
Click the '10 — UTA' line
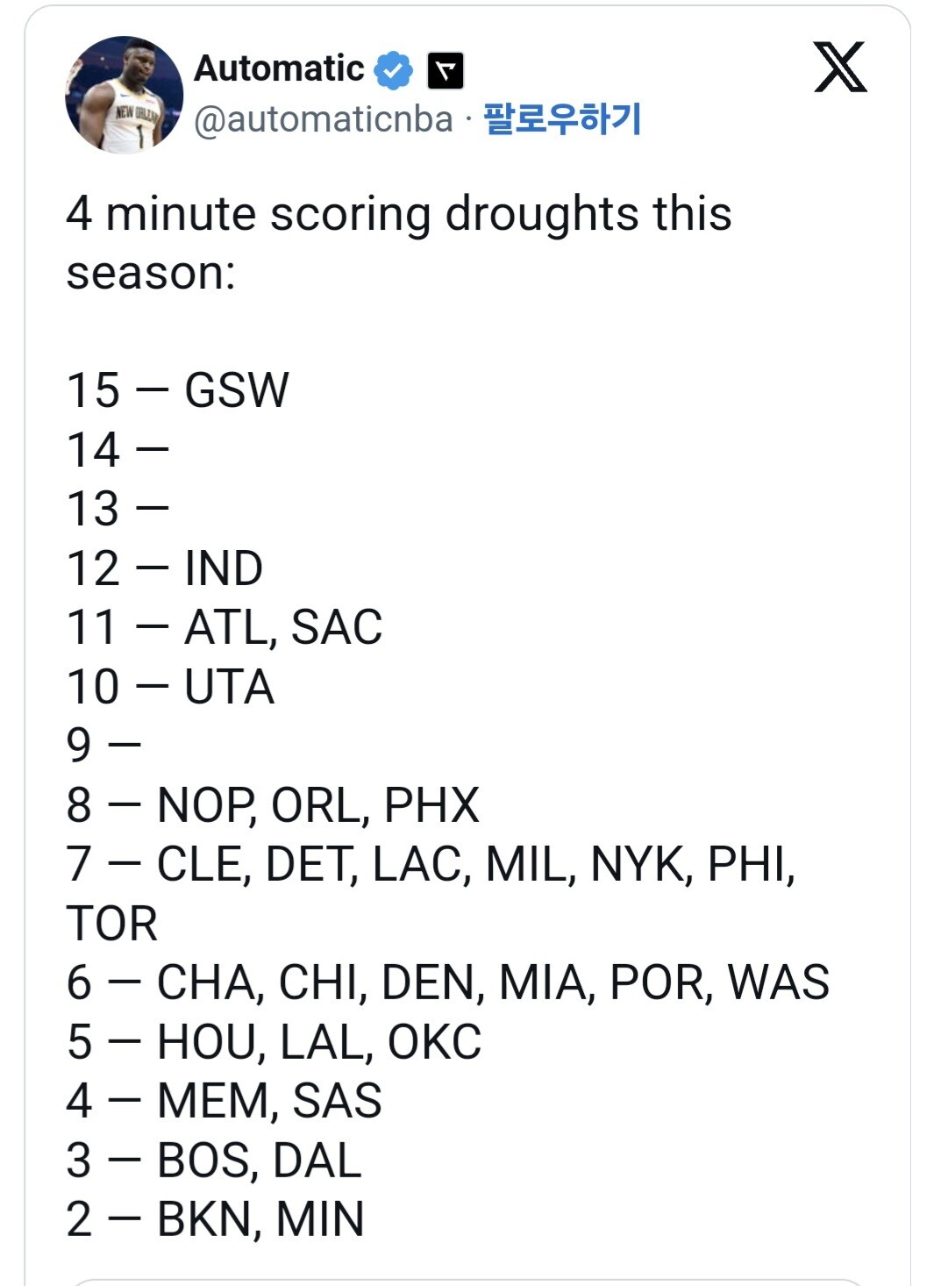[170, 687]
